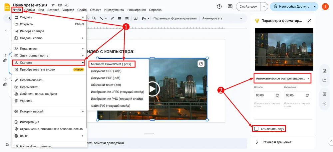Click the refresh icon in 'Начало' field
Viewport: 333px width, 152px height.
(277, 95)
